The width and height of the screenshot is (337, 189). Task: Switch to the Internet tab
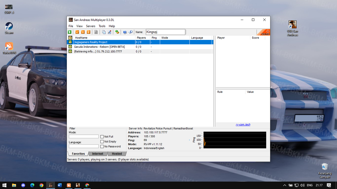point(98,154)
